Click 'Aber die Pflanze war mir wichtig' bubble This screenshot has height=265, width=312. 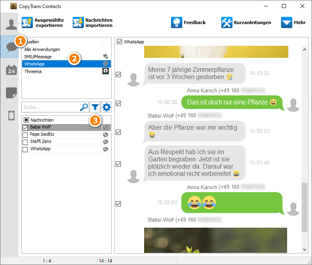coord(194,132)
